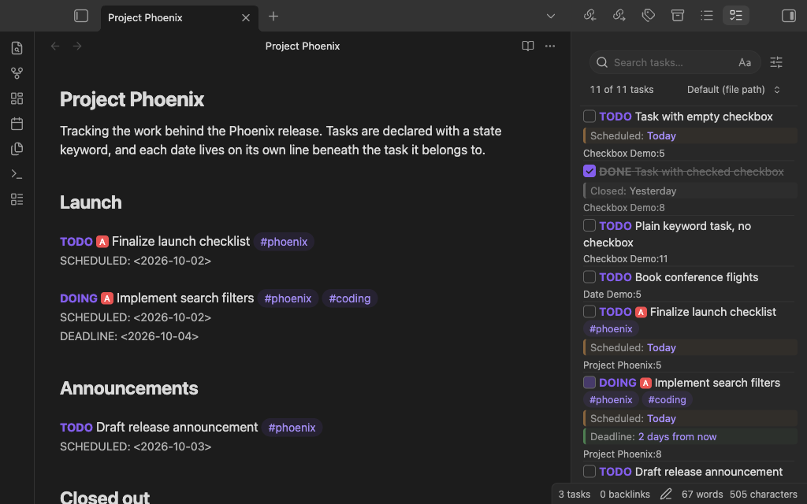Image resolution: width=807 pixels, height=504 pixels.
Task: Open canvas grid icon in ribbon
Action: 17,98
